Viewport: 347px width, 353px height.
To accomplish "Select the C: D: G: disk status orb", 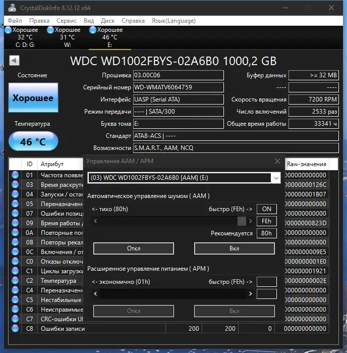I will [8, 30].
